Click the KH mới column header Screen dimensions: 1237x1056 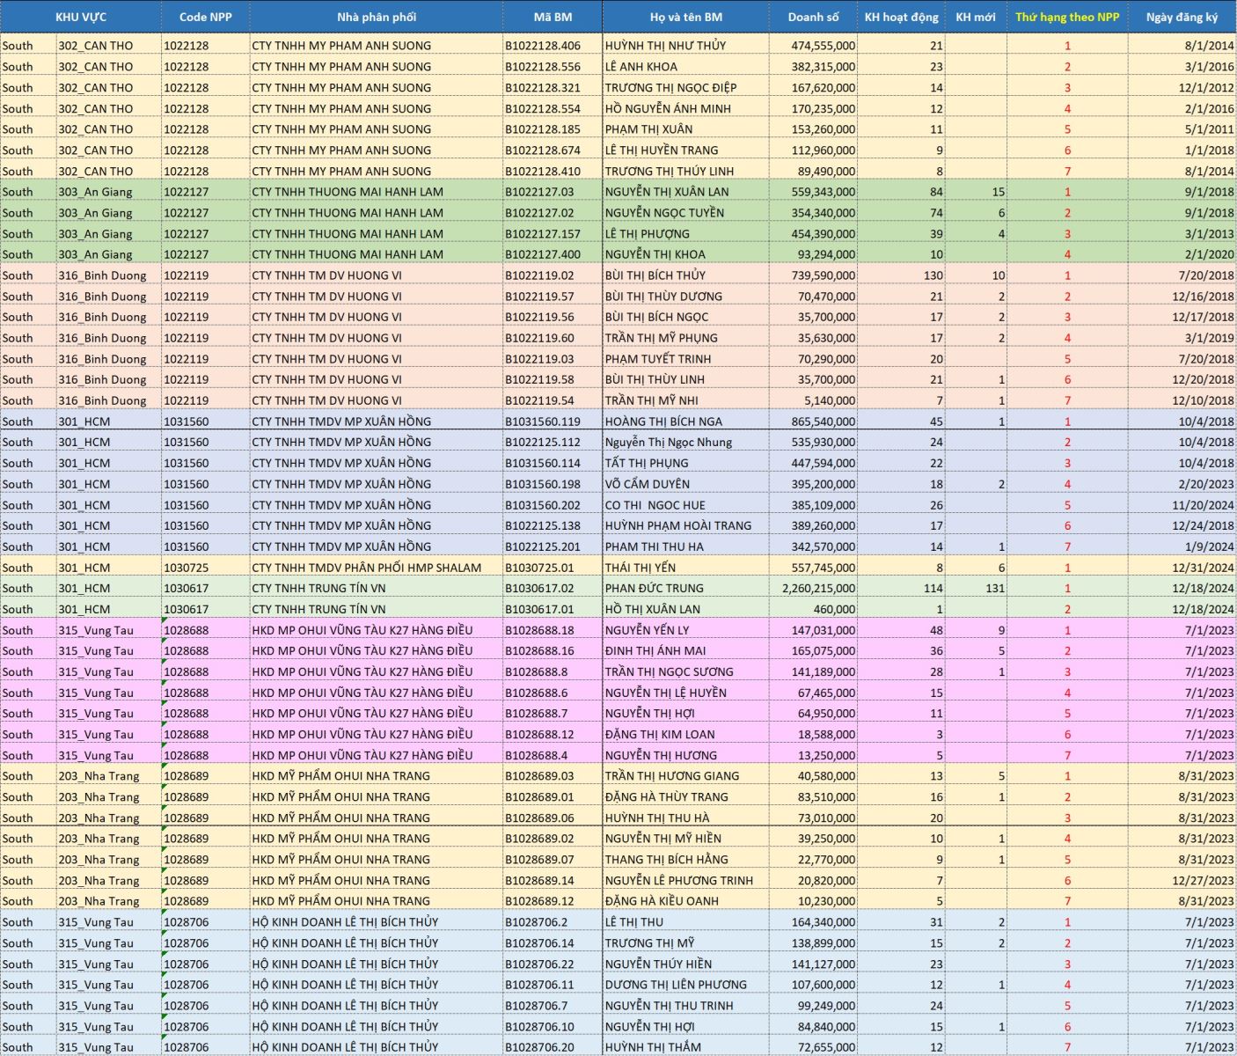point(976,17)
